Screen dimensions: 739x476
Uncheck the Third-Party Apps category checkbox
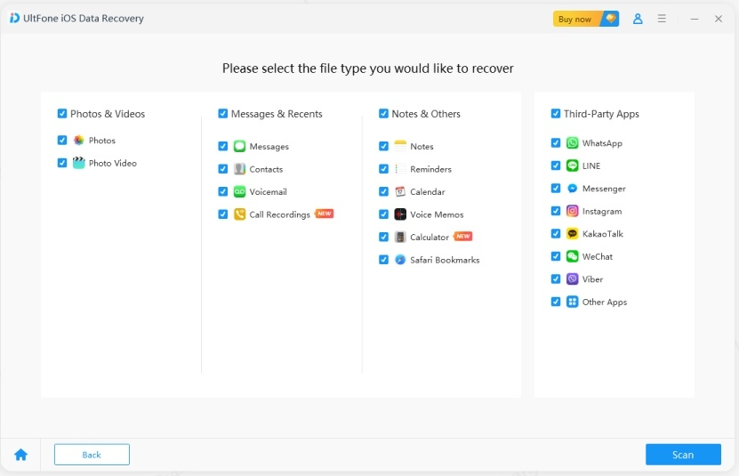point(556,114)
